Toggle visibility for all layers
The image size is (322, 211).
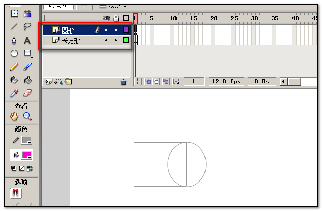106,18
